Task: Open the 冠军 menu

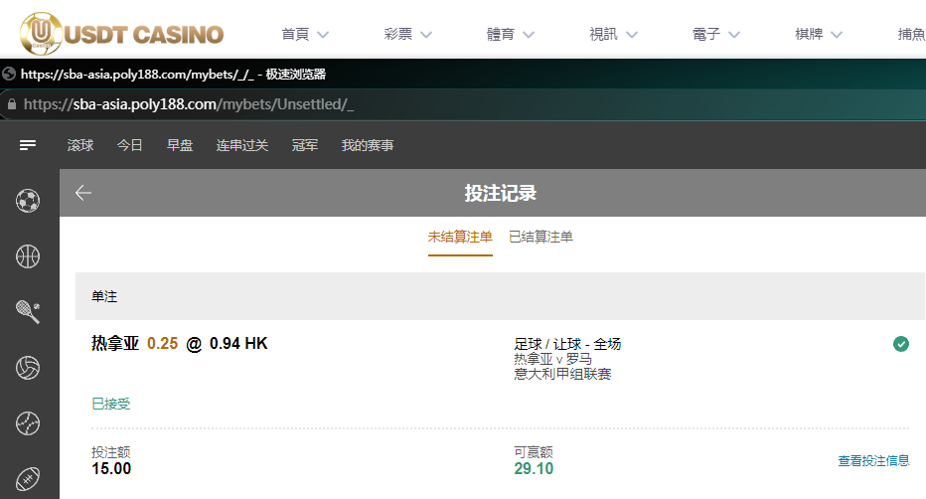Action: tap(305, 145)
